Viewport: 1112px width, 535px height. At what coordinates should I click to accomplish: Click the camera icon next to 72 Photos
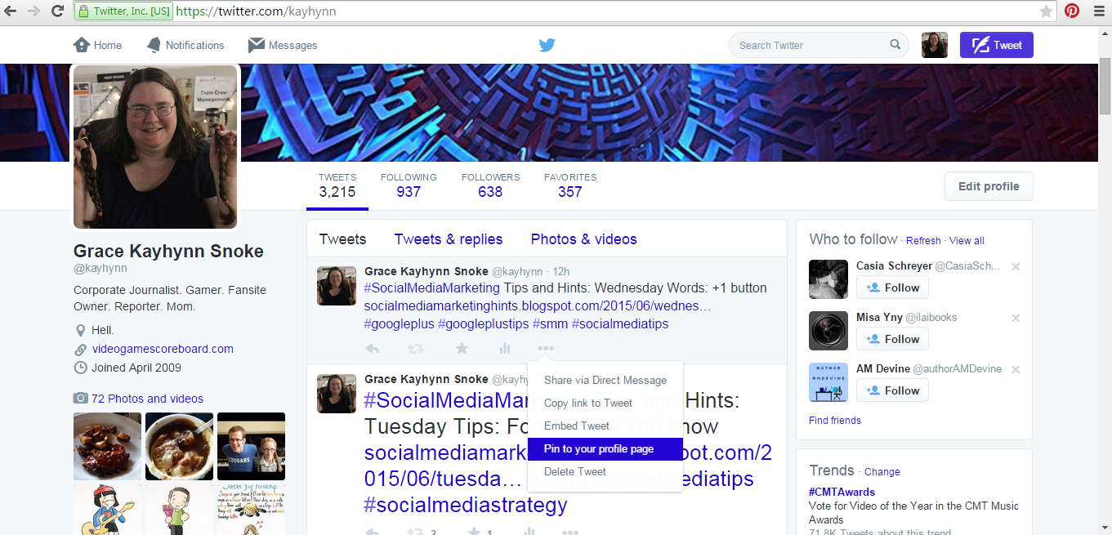(x=81, y=398)
